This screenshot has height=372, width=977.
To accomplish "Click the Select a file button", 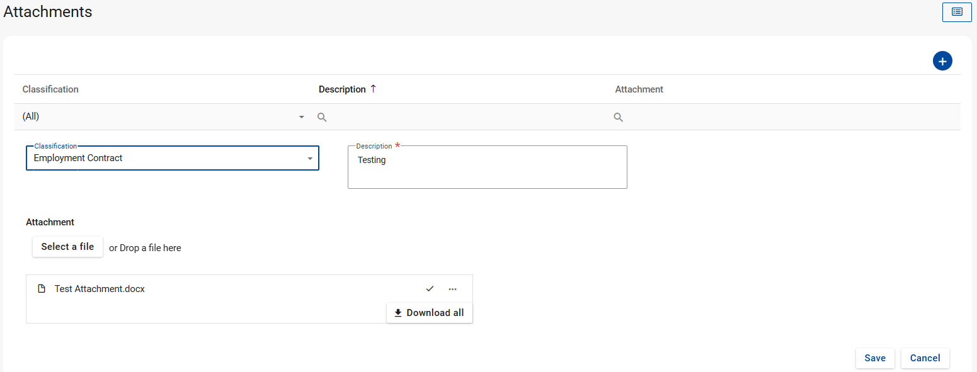I will (67, 247).
